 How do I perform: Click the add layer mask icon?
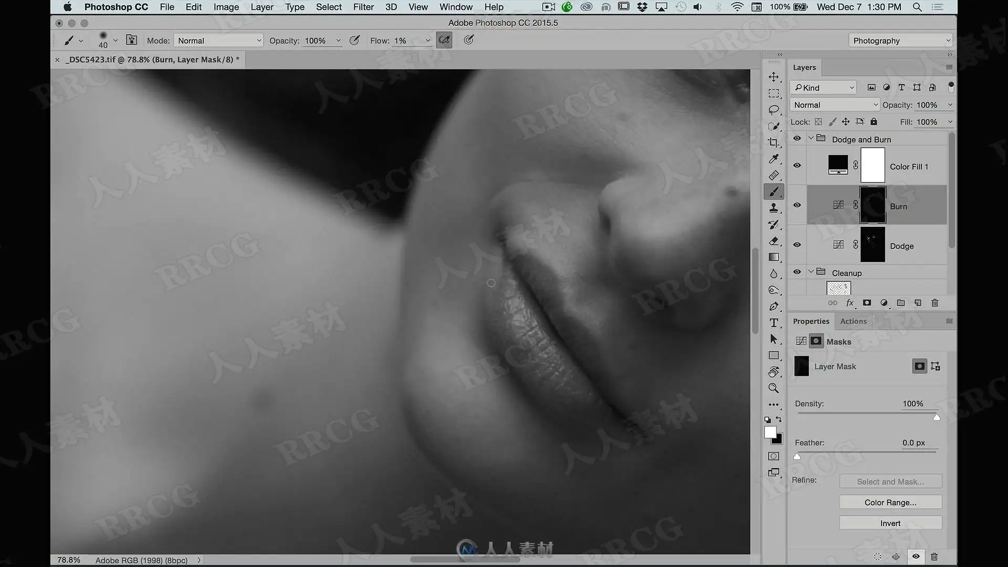tap(867, 303)
